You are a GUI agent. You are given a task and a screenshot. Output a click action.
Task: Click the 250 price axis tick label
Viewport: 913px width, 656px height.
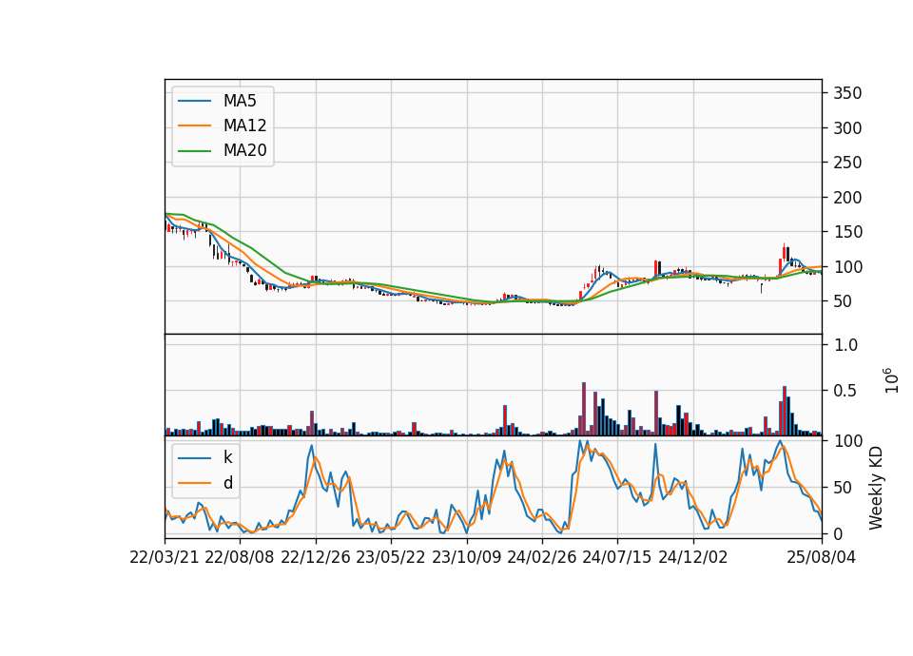847,163
